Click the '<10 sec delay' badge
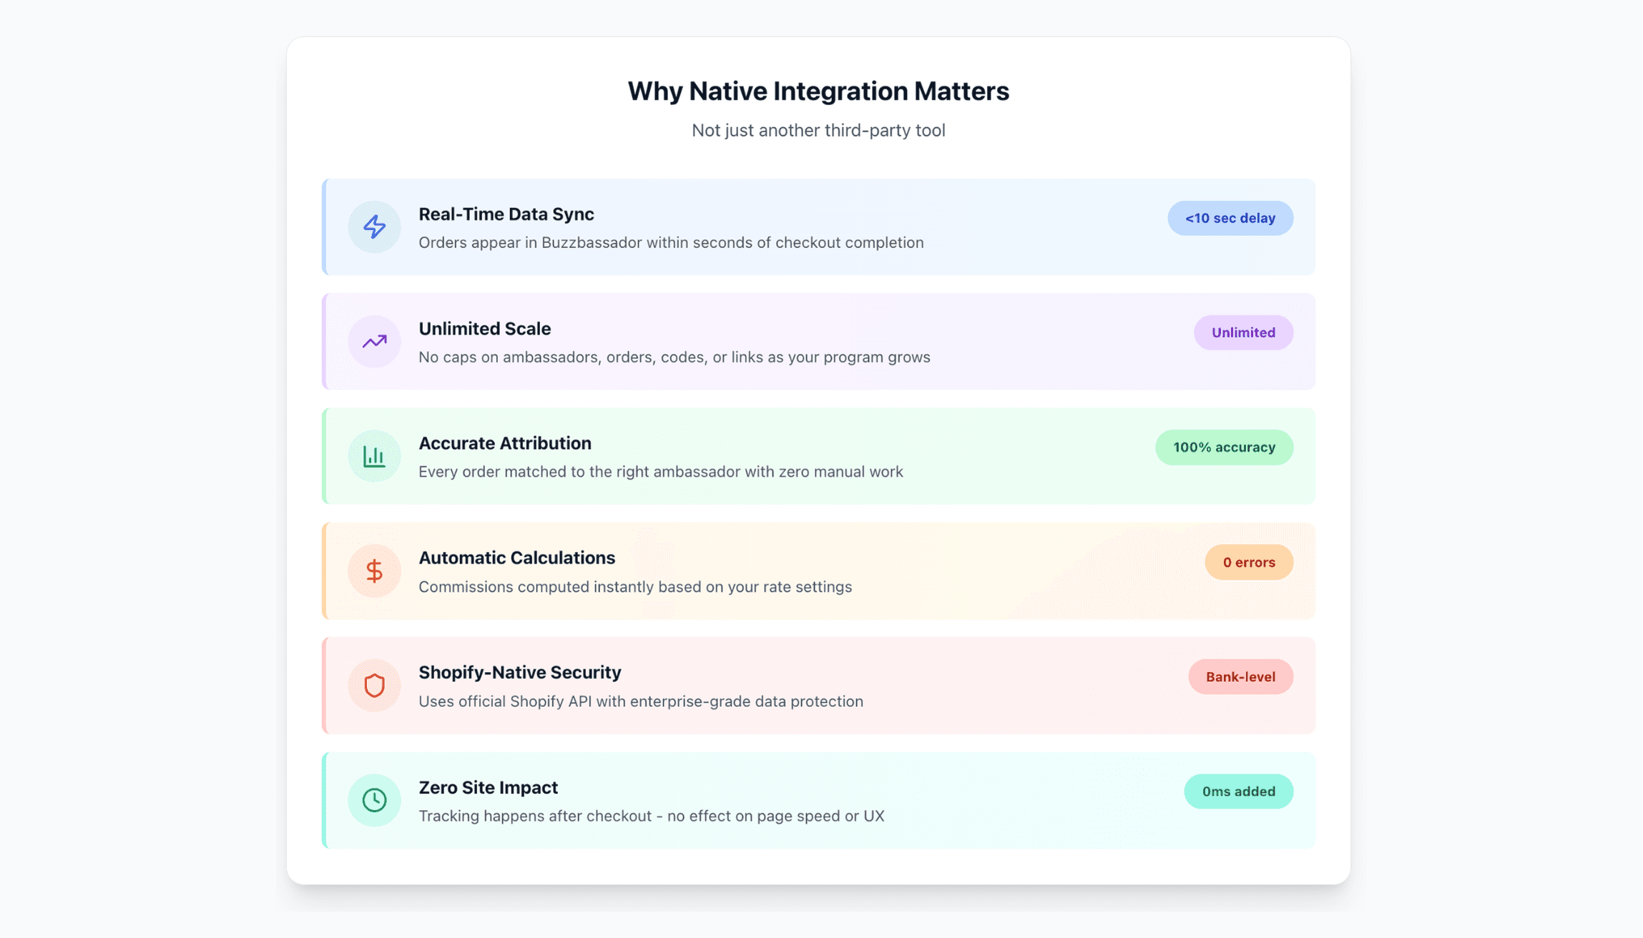The height and width of the screenshot is (938, 1643). click(1230, 218)
